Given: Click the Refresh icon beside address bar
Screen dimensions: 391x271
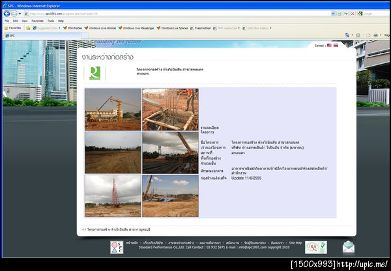Looking at the screenshot, I should point(346,14).
